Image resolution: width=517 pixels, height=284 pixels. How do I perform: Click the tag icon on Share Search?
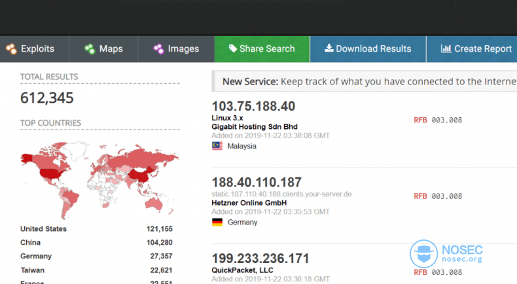click(233, 48)
